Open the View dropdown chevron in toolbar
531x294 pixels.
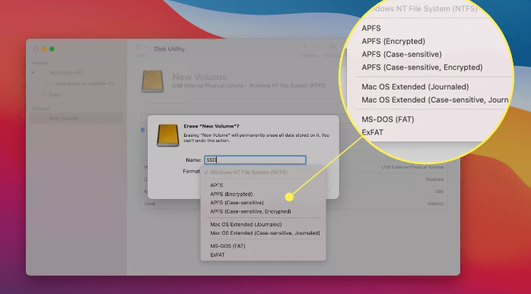146,47
